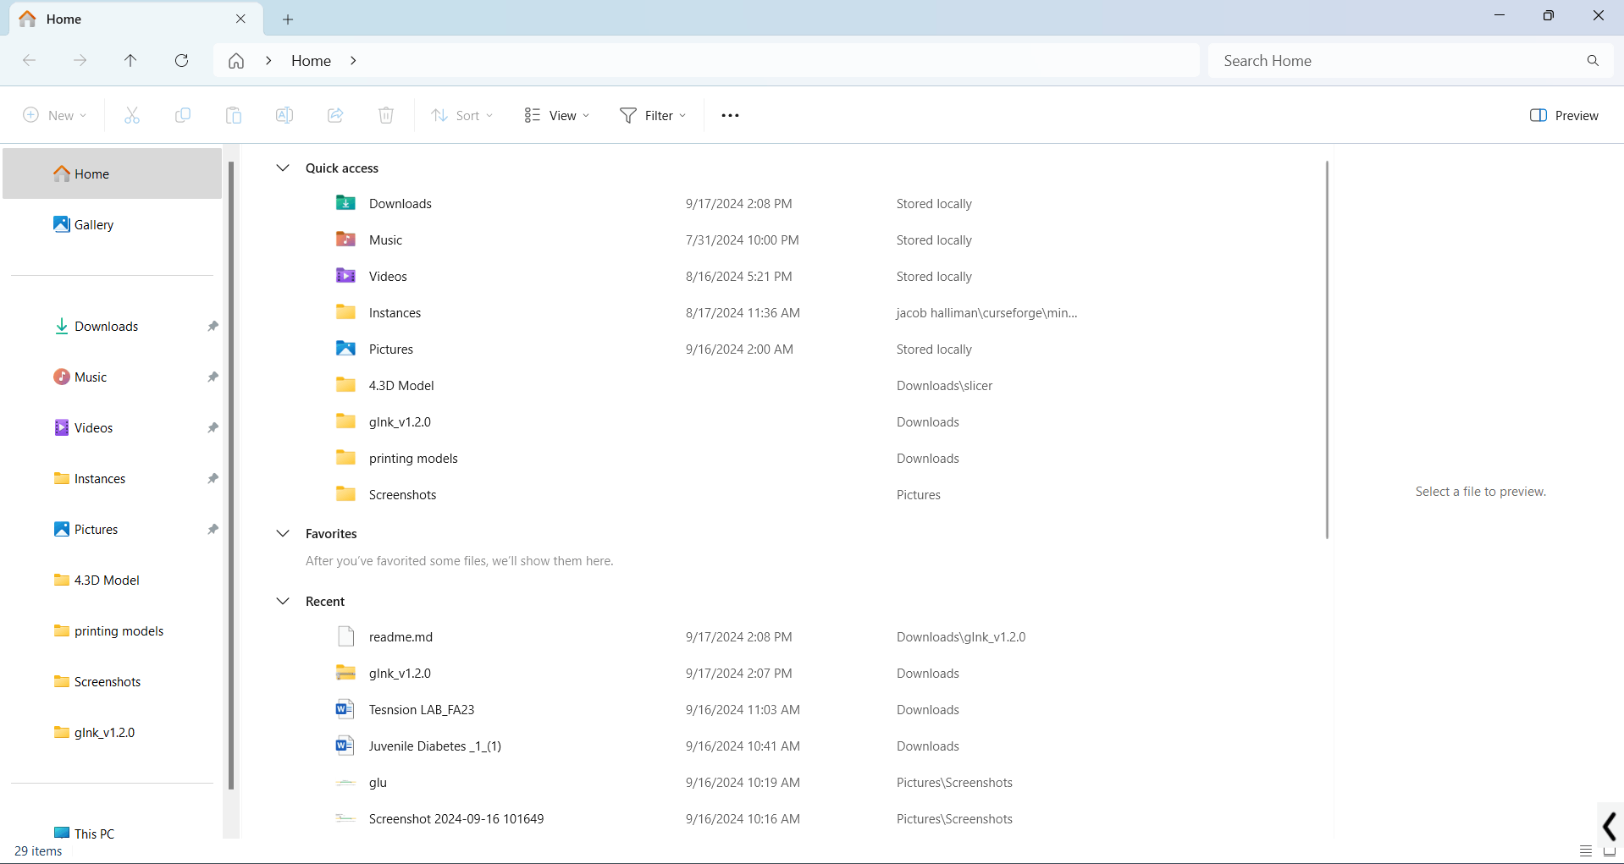Open the New item dropdown
The height and width of the screenshot is (864, 1624).
pyautogui.click(x=54, y=115)
